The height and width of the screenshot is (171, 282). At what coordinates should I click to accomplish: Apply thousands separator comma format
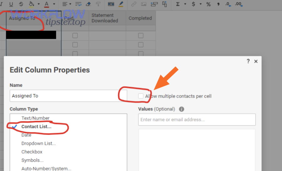pos(218,4)
